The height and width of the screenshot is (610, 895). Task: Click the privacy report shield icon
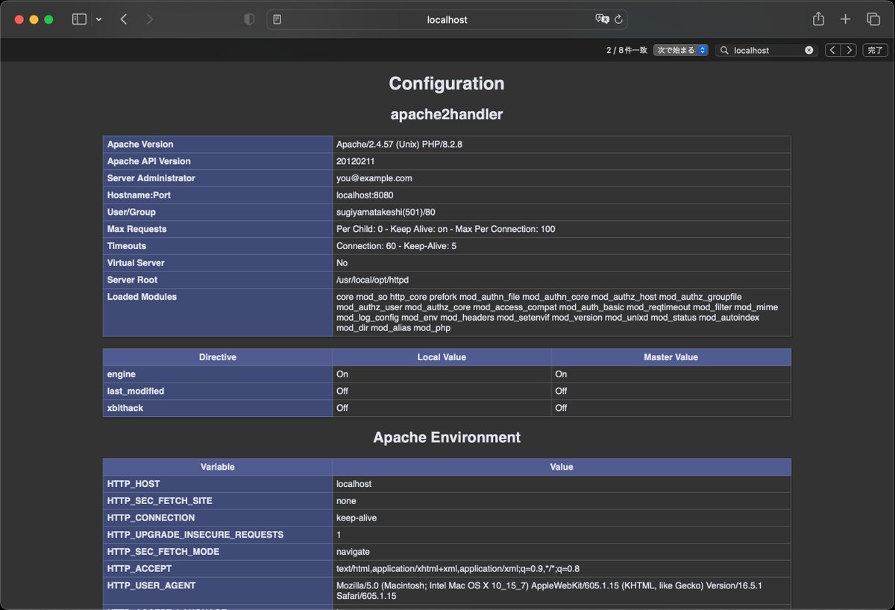(249, 19)
